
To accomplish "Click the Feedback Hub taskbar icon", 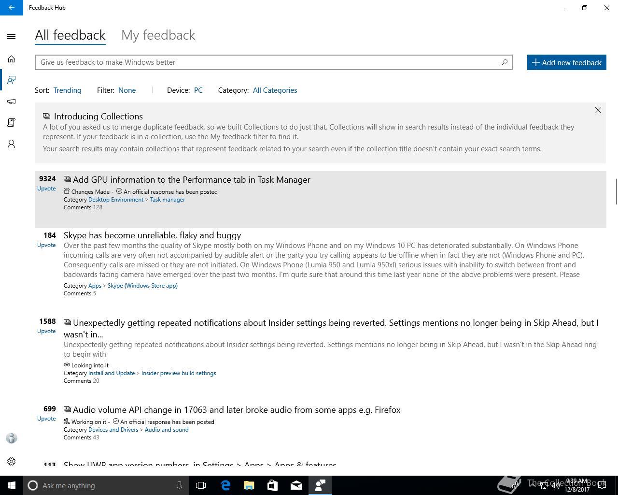I will tap(320, 485).
